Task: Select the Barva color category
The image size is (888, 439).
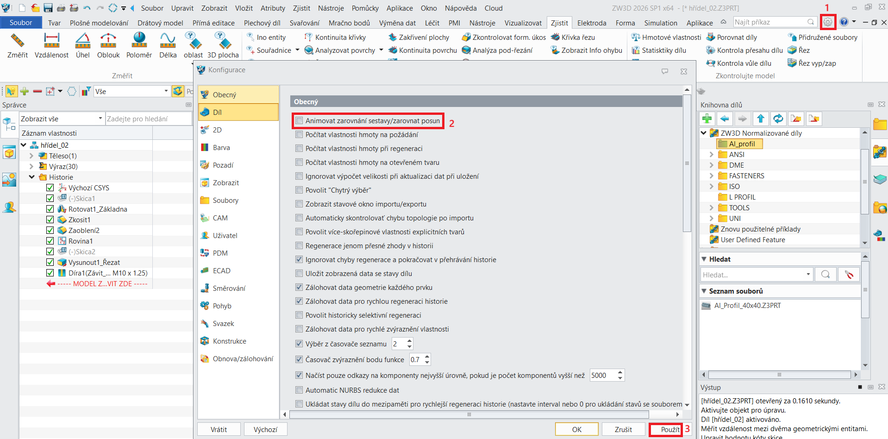Action: pyautogui.click(x=221, y=148)
